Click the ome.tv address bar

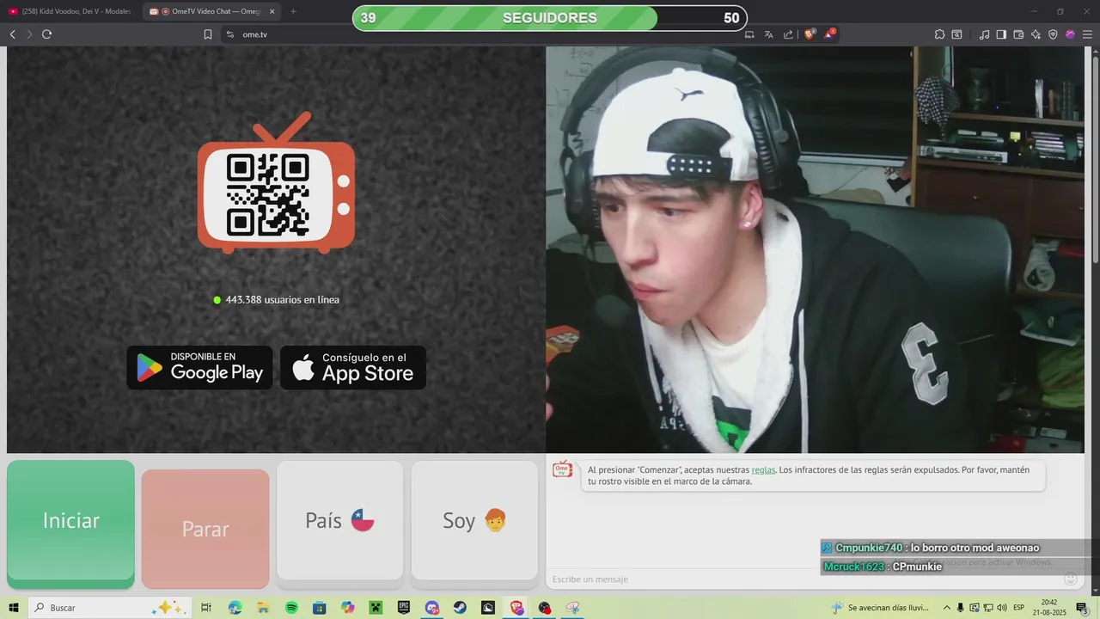pos(481,34)
